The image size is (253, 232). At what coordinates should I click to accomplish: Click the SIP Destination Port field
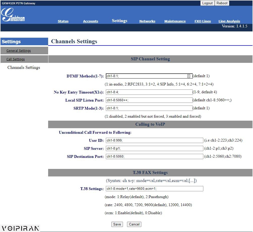pyautogui.click(x=154, y=157)
